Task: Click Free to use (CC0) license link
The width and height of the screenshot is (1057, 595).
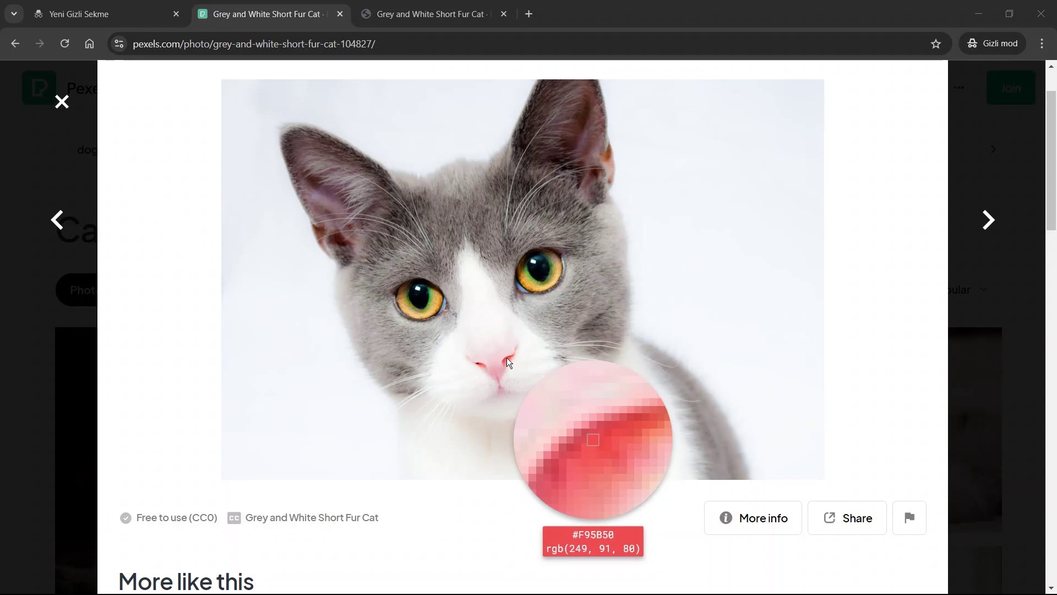Action: pyautogui.click(x=176, y=518)
